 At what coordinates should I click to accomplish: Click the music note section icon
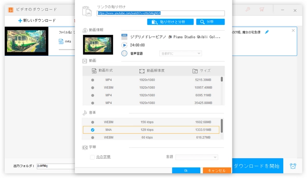pos(85,112)
